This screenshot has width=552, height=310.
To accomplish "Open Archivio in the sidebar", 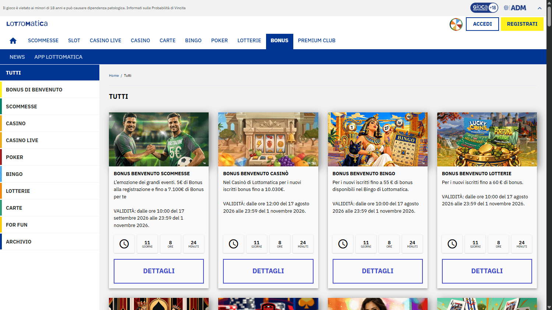I will (x=50, y=242).
